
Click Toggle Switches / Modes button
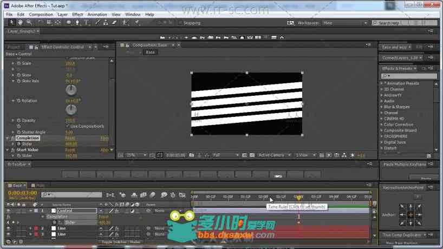[x=121, y=242]
